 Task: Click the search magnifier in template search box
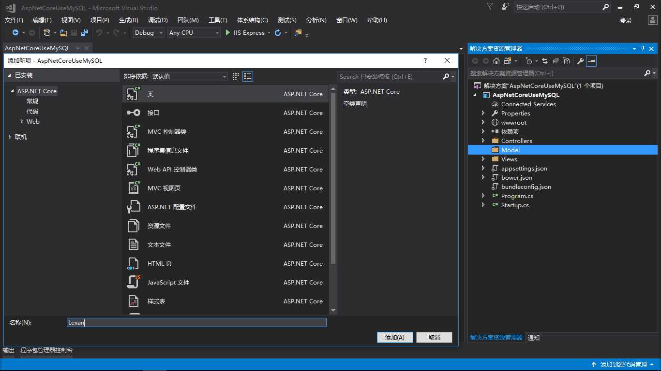(x=446, y=76)
